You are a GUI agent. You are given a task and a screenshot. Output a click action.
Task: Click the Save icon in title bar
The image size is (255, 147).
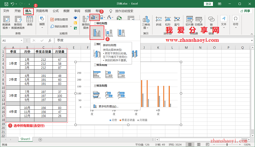coord(6,4)
